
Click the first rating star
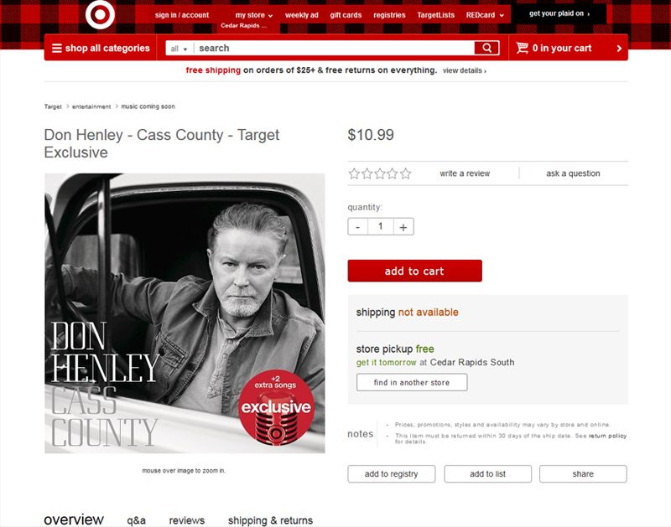tap(354, 173)
